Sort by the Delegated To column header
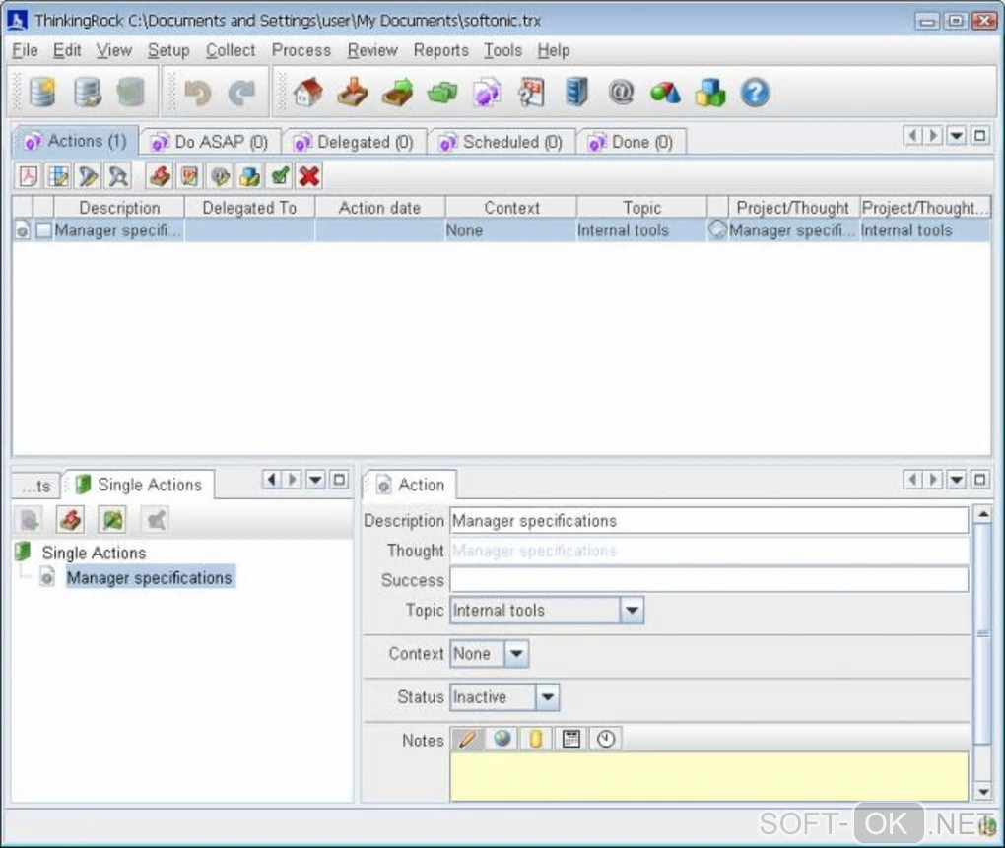Image resolution: width=1005 pixels, height=848 pixels. pyautogui.click(x=249, y=208)
